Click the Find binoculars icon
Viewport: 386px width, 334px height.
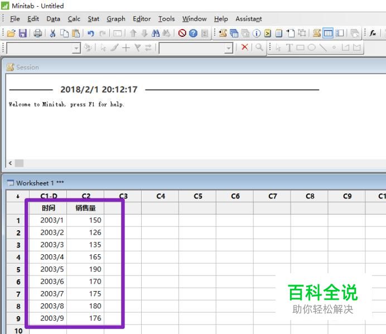coord(156,33)
